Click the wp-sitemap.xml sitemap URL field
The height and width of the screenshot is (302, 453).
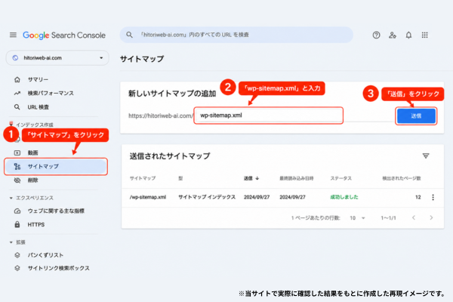pos(268,116)
